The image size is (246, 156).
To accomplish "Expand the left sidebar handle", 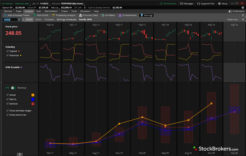I will pyautogui.click(x=1, y=83).
